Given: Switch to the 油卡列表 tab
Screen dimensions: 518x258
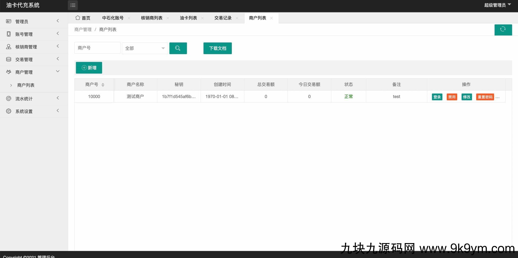Looking at the screenshot, I should tap(188, 18).
